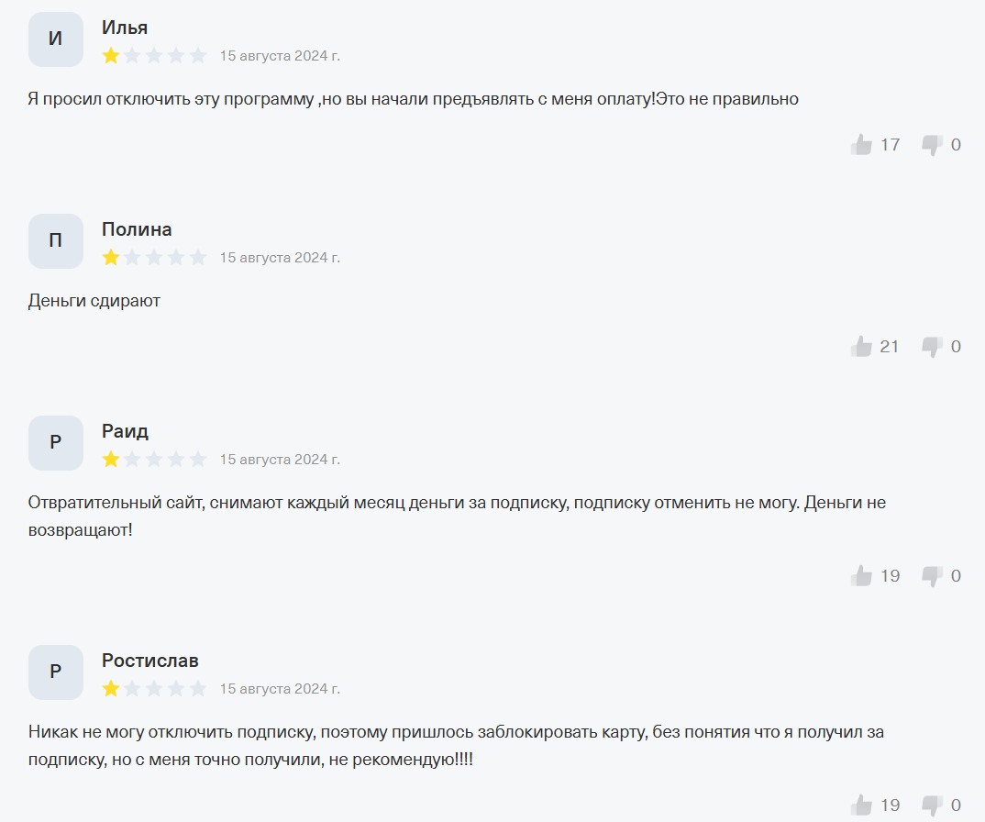Screen dimensions: 985x822
Task: Like Илья's review with thumbs up
Action: 861,145
